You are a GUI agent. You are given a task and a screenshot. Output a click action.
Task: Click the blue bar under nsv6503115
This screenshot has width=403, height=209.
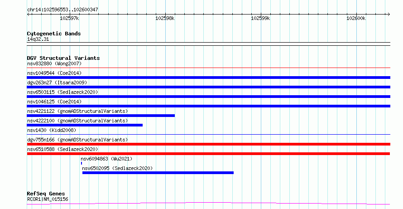coord(208,97)
